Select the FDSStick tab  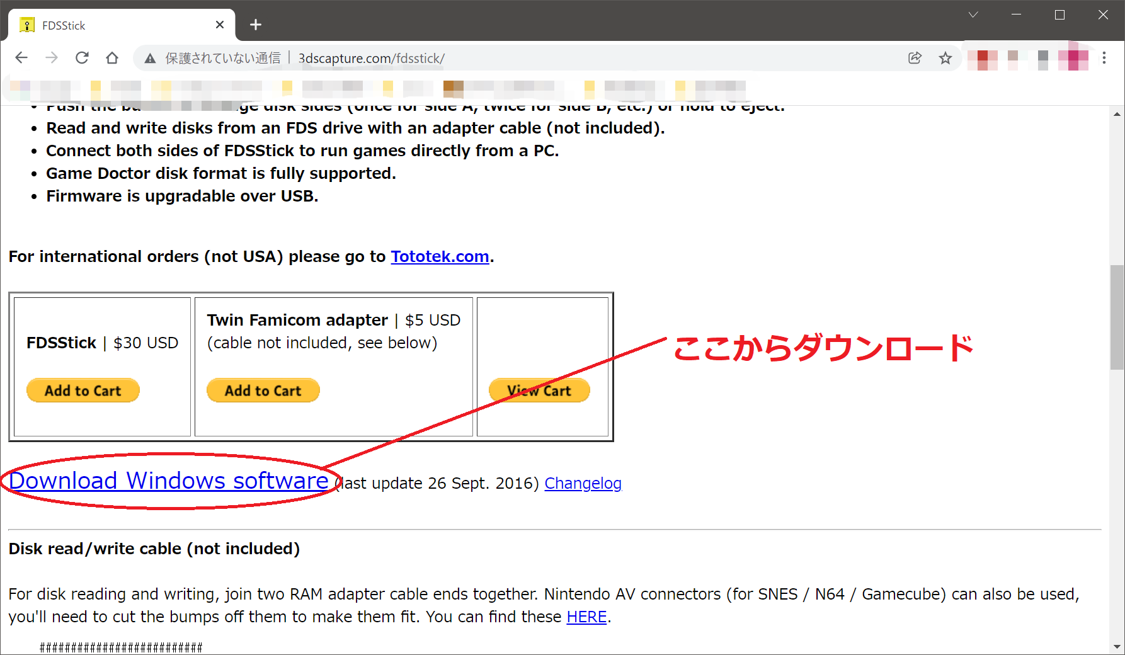click(x=122, y=25)
